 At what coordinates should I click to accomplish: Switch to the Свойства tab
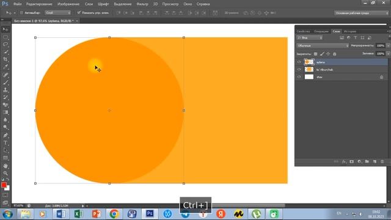point(303,31)
